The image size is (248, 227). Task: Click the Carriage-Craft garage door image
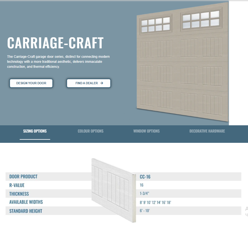click(x=183, y=62)
